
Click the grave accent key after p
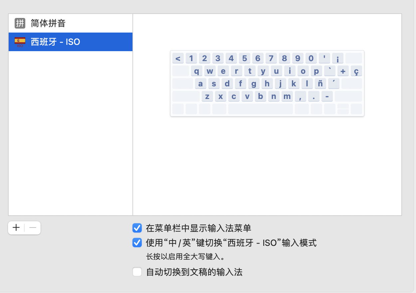(x=329, y=71)
